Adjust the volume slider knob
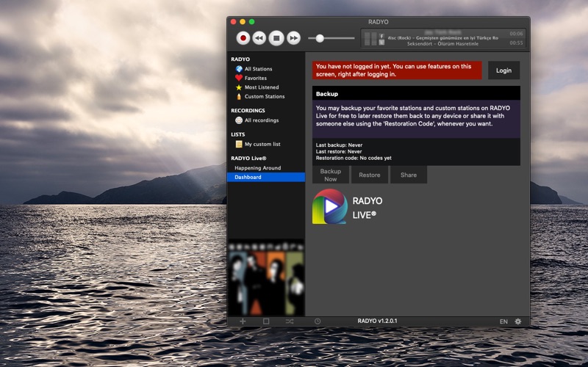 (320, 38)
